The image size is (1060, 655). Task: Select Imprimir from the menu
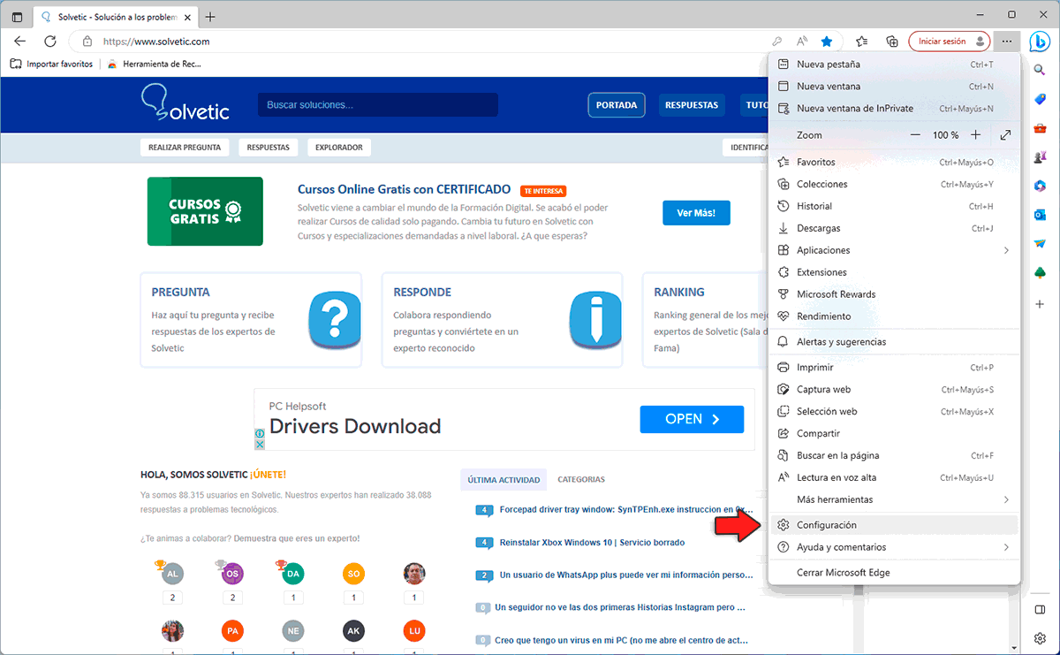tap(894, 368)
